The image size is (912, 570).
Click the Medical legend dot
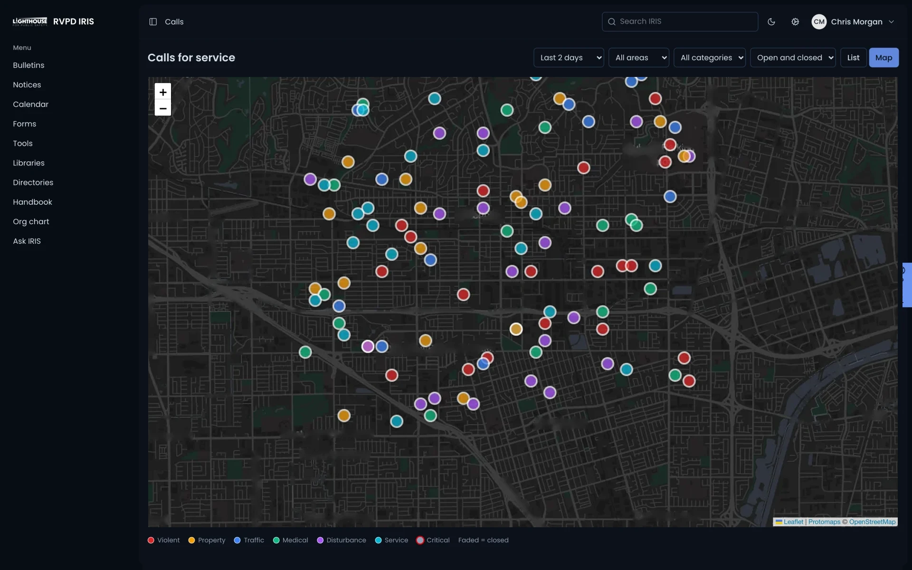(276, 540)
